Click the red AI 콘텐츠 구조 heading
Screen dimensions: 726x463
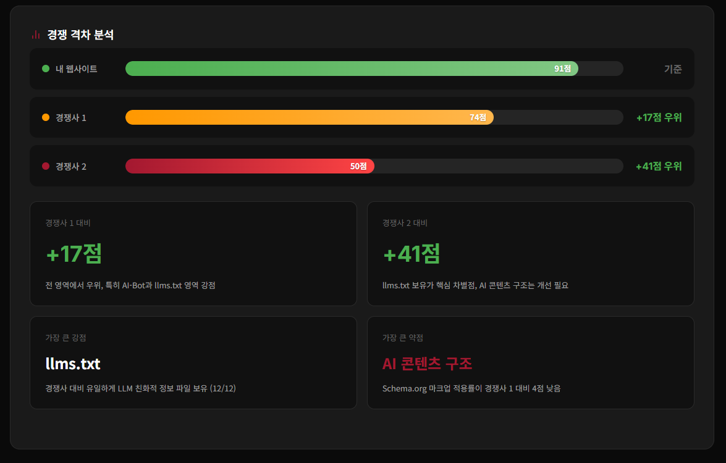427,364
